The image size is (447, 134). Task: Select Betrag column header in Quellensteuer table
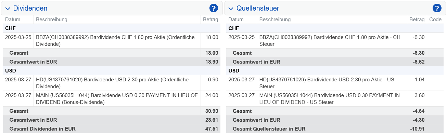[417, 19]
